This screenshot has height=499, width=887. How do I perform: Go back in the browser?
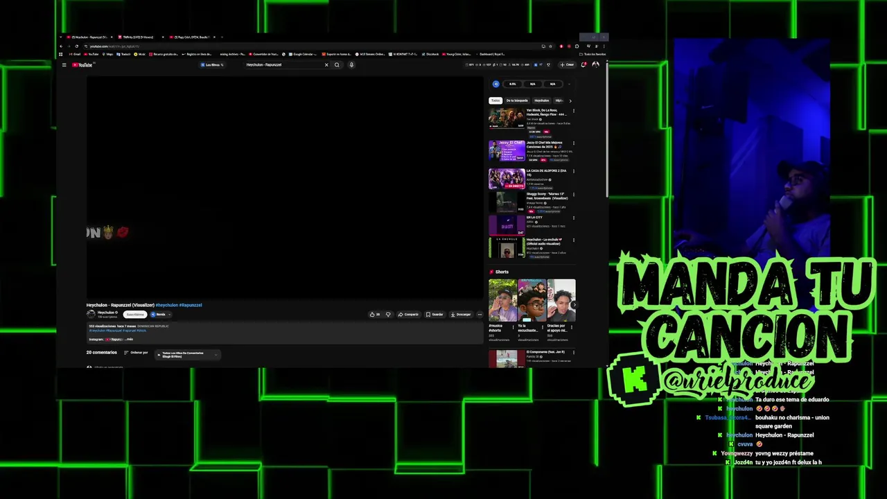click(61, 46)
